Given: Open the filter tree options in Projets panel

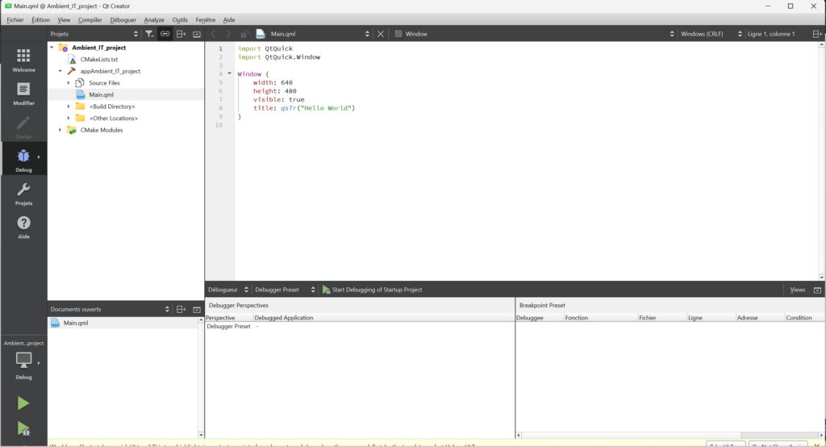Looking at the screenshot, I should (149, 34).
